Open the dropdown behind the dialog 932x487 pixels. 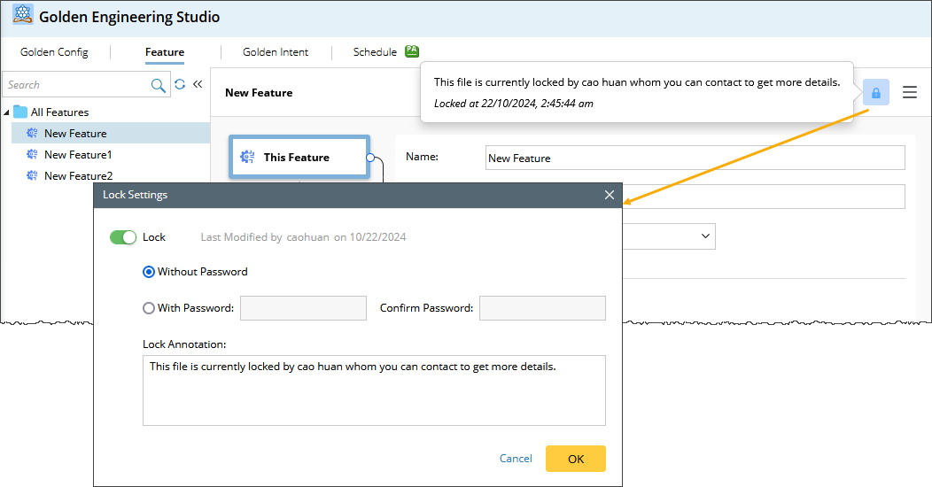[x=705, y=236]
